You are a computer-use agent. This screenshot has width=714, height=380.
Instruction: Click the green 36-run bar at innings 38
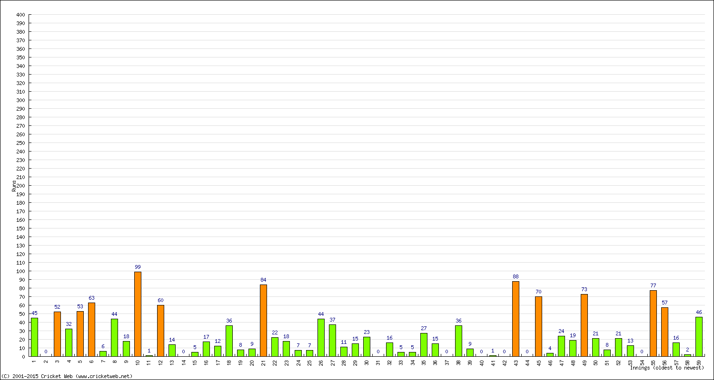tap(458, 341)
